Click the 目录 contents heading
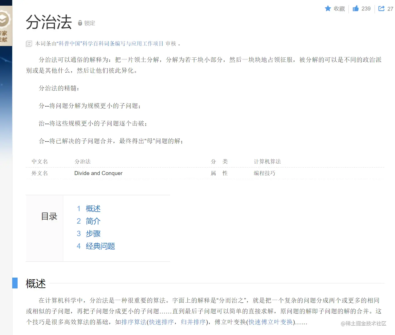Viewport: 395px width, 335px height. [49, 217]
